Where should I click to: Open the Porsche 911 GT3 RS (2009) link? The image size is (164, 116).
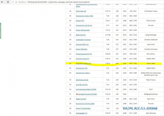coord(85,104)
